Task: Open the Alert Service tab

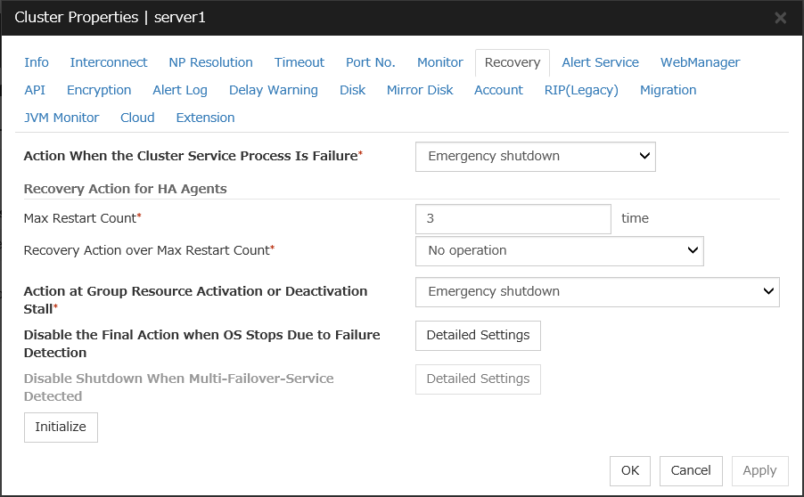Action: [601, 62]
